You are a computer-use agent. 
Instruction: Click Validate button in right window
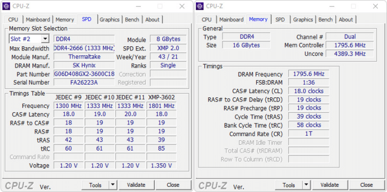pyautogui.click(x=330, y=185)
